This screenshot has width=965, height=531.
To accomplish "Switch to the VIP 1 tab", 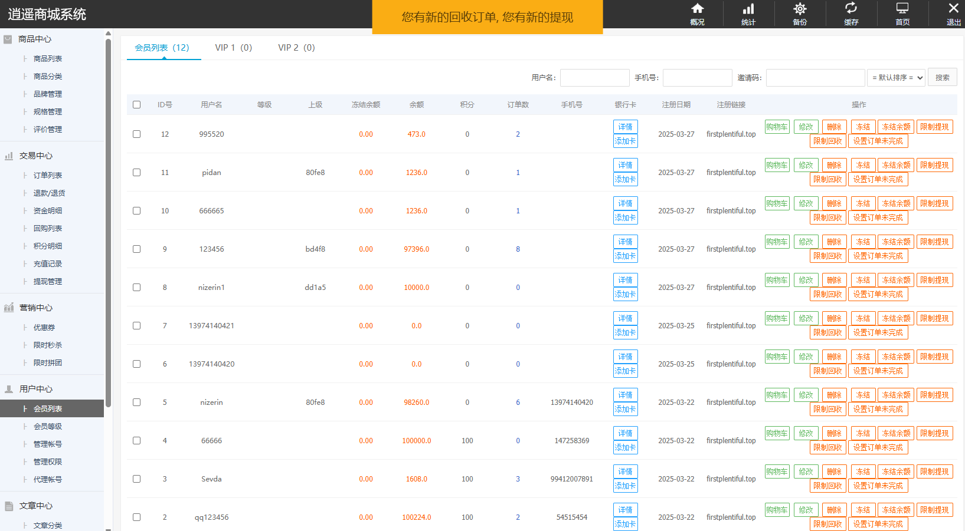I will pyautogui.click(x=233, y=48).
